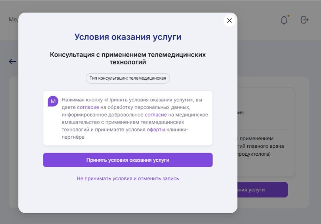Click the orange notification dot on bell
321x224 pixels.
288,16
